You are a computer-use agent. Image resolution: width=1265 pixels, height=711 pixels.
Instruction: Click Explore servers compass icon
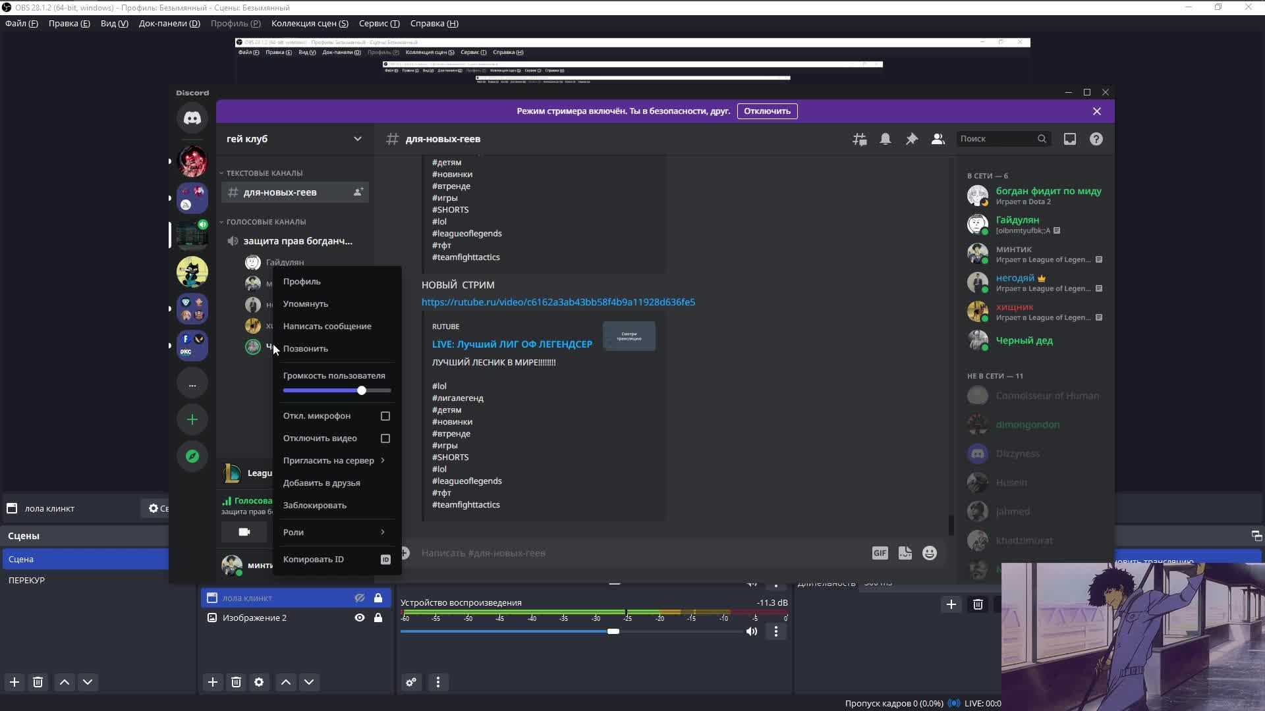pyautogui.click(x=192, y=456)
